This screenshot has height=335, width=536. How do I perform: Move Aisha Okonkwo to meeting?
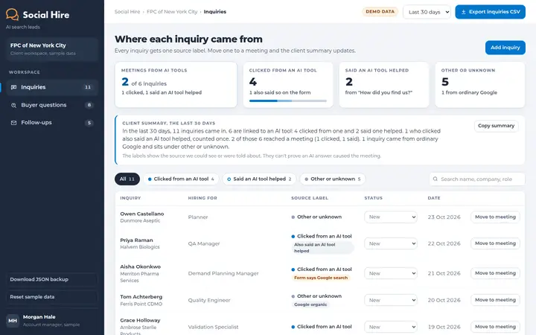495,273
